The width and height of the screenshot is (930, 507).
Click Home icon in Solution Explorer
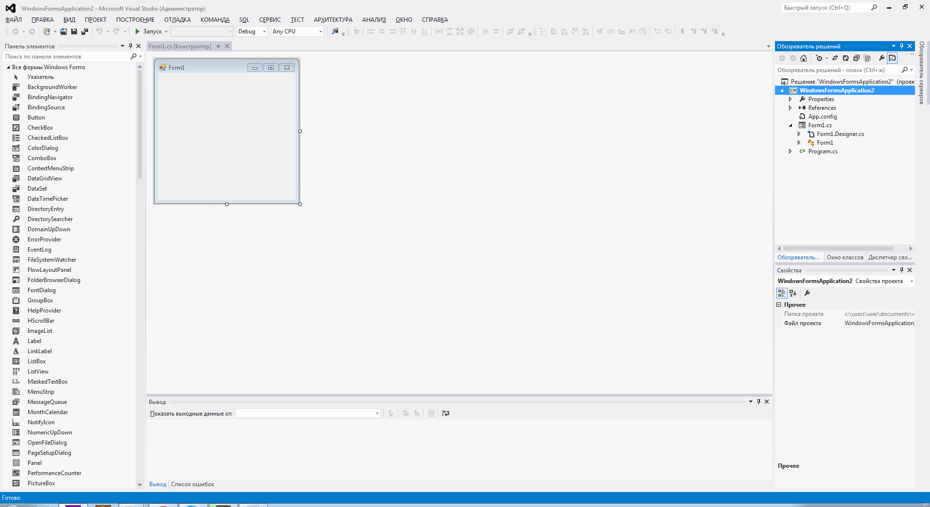(804, 58)
